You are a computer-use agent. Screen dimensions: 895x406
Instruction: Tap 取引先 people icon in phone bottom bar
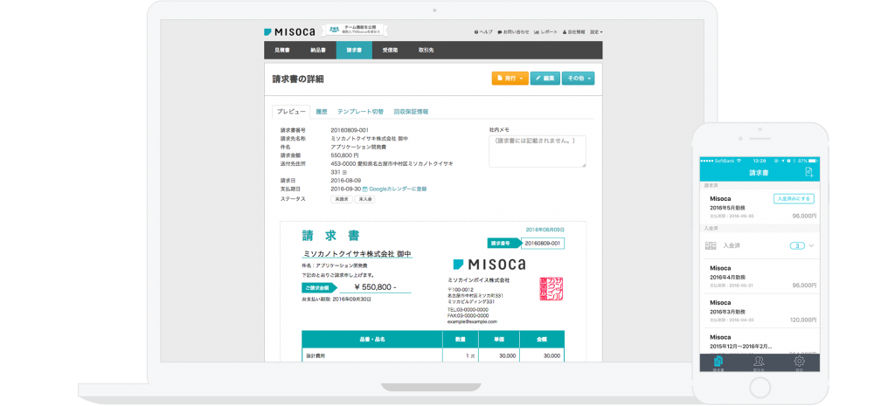click(x=760, y=363)
